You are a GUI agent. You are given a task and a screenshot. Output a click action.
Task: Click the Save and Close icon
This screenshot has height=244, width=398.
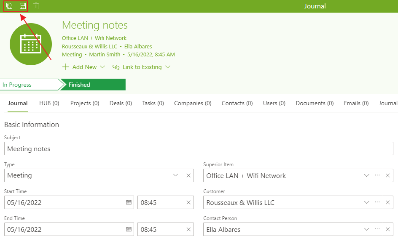tap(9, 6)
